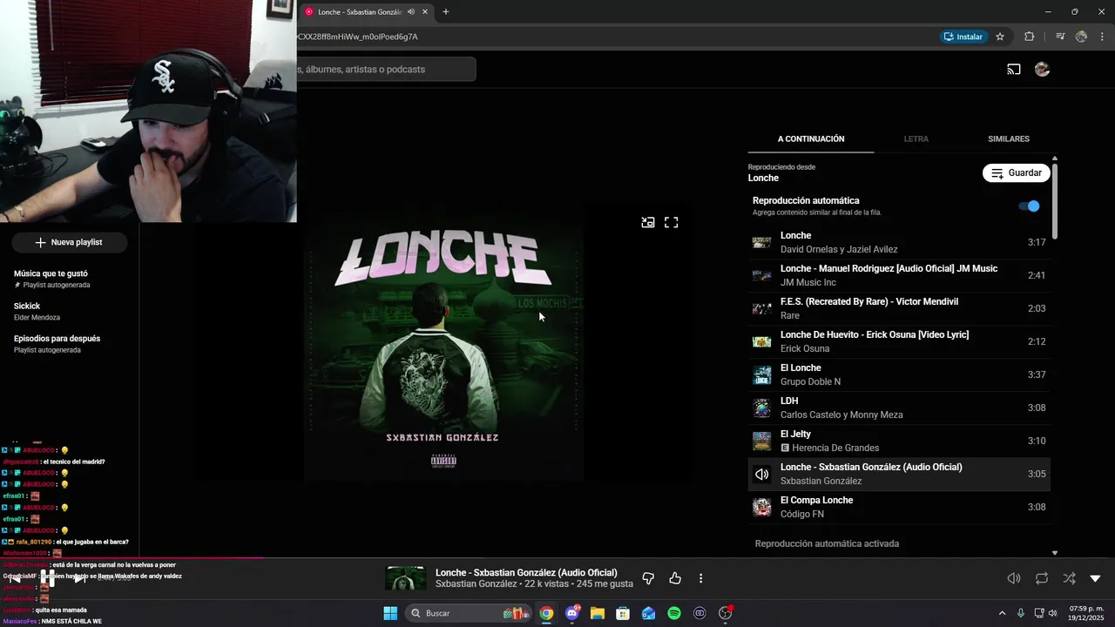1115x627 pixels.
Task: Collapse the player page with down arrow
Action: [x=1096, y=578]
